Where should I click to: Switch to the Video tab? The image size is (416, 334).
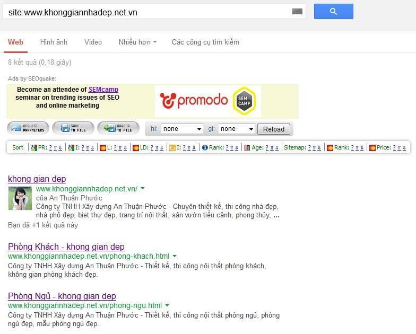93,42
